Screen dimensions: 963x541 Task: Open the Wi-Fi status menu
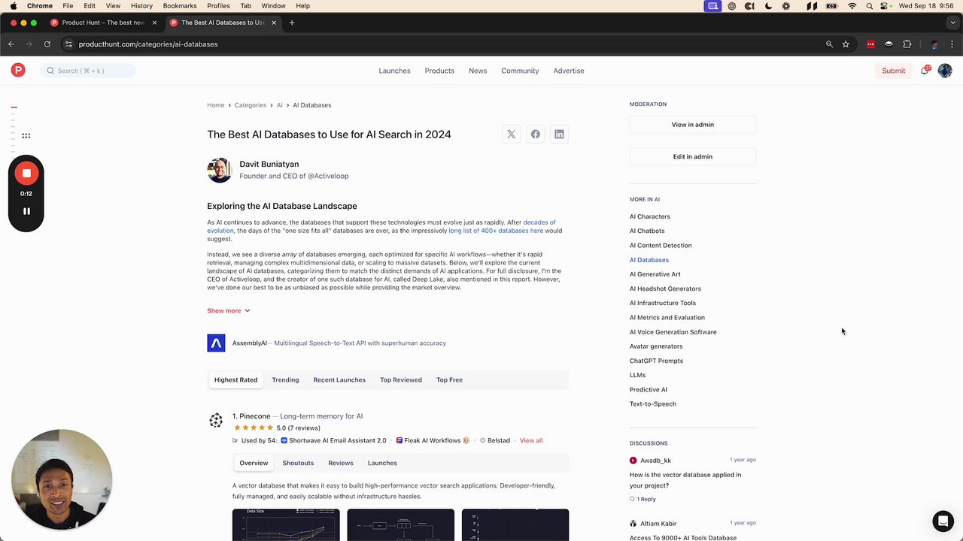click(x=852, y=6)
